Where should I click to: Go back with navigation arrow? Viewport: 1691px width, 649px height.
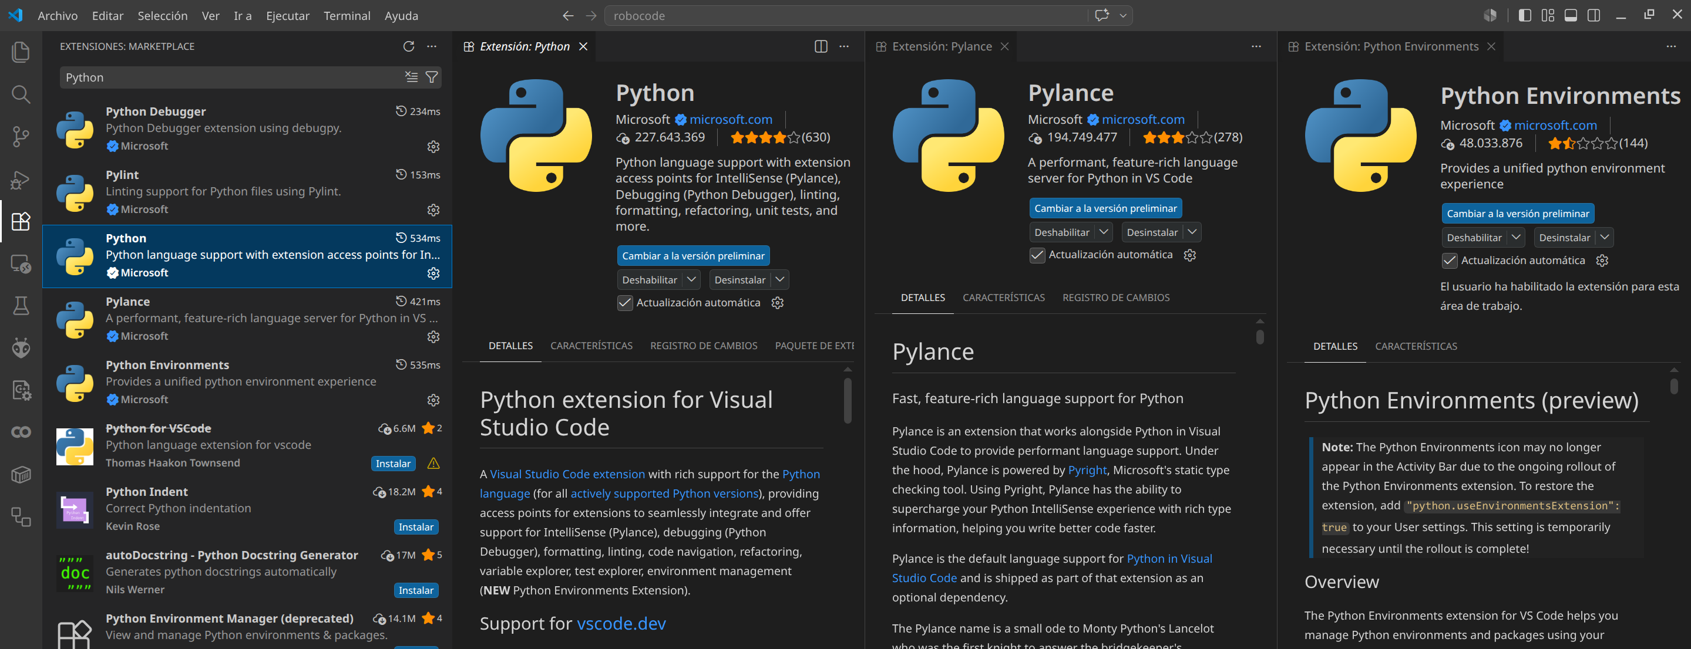click(x=568, y=15)
